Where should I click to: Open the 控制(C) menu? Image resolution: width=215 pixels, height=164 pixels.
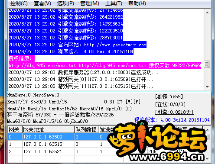[x=19, y=3]
